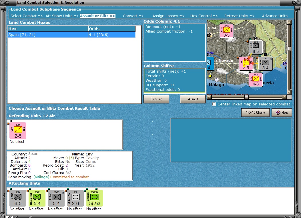
Task: Select the LI Inf 5-4 attacker counter
Action: pos(55,198)
